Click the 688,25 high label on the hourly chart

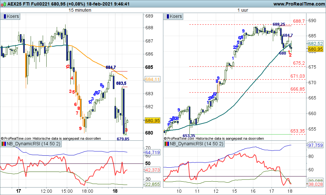point(279,24)
